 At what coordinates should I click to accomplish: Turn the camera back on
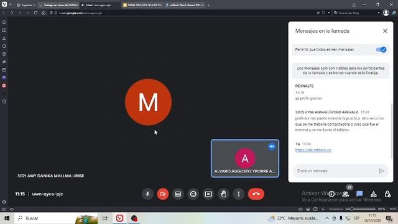[x=163, y=194]
